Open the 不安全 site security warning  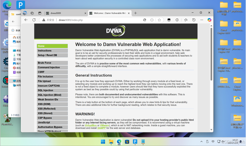(x=48, y=20)
